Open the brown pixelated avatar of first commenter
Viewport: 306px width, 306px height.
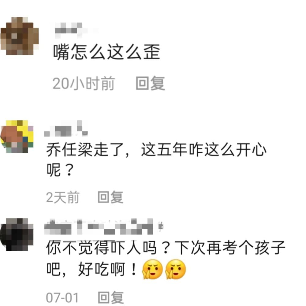point(20,36)
